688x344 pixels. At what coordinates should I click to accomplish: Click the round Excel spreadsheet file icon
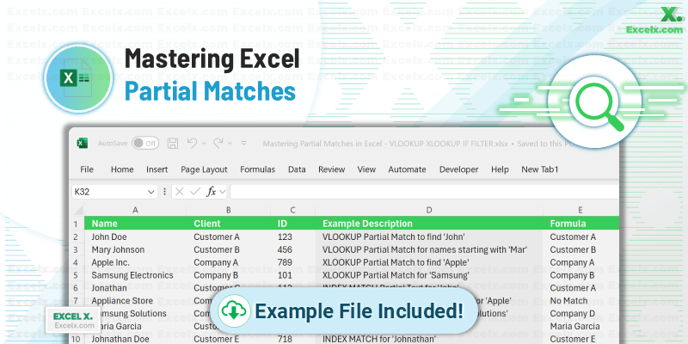pos(77,78)
